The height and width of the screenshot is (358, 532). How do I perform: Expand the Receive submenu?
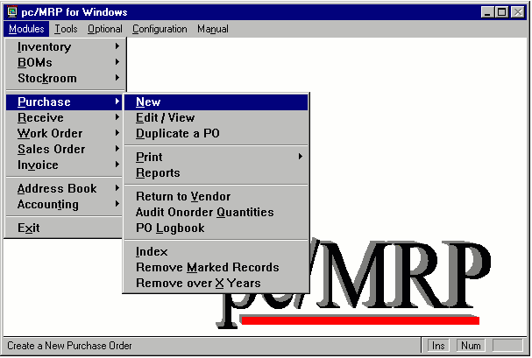(x=64, y=118)
